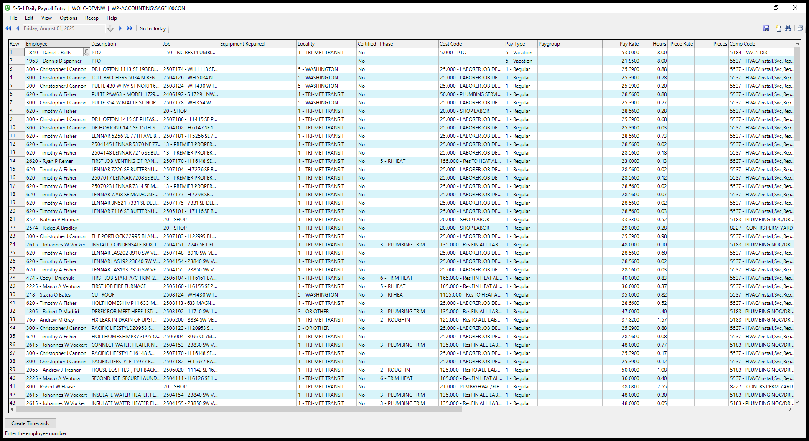This screenshot has height=441, width=809.
Task: Jump forward with the double right arrow
Action: [130, 28]
